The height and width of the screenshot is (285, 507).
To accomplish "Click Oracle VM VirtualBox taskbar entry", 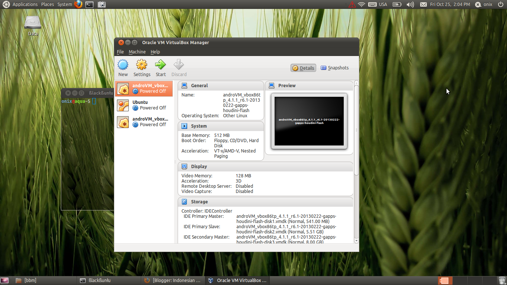I will click(237, 281).
